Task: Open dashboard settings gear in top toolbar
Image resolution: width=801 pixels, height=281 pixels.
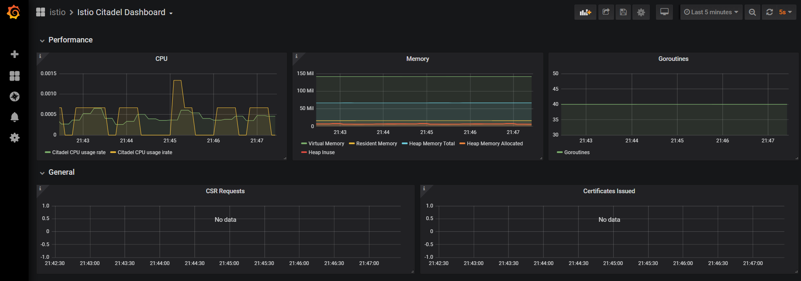Action: pos(641,12)
